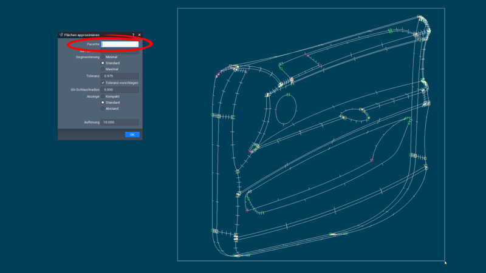Image resolution: width=486 pixels, height=273 pixels.
Task: Select Standard under Anzeige
Action: (103, 103)
